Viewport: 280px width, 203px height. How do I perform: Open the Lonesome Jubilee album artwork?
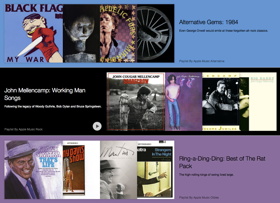coord(221,101)
